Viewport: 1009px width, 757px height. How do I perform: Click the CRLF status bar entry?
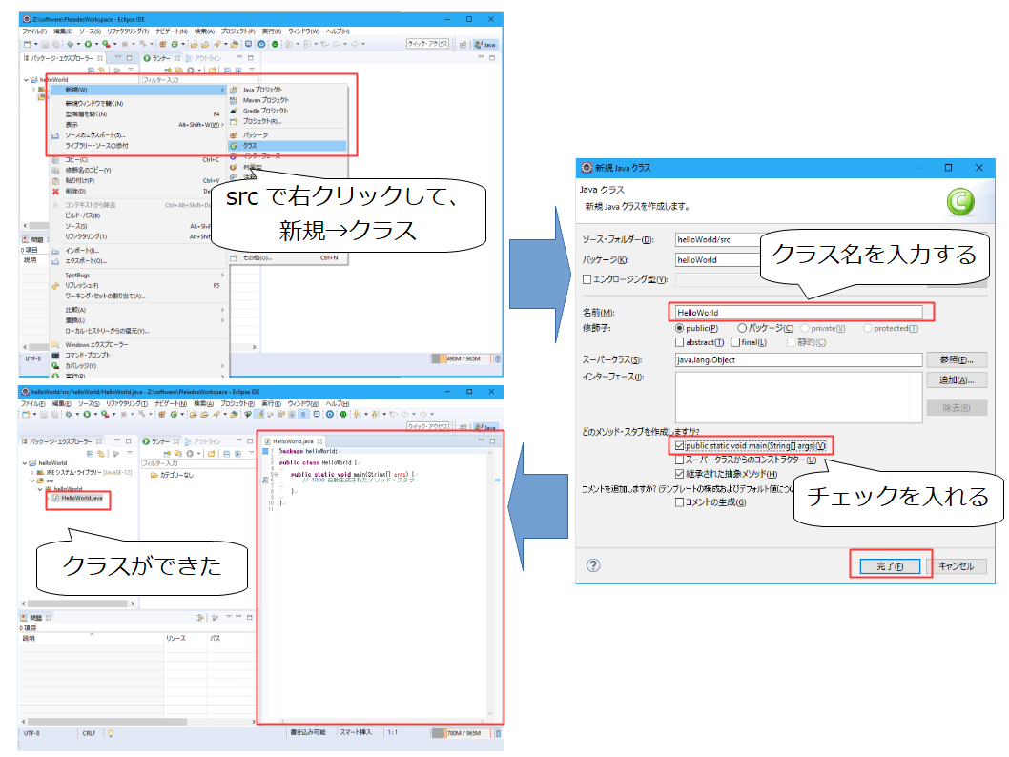pyautogui.click(x=89, y=733)
